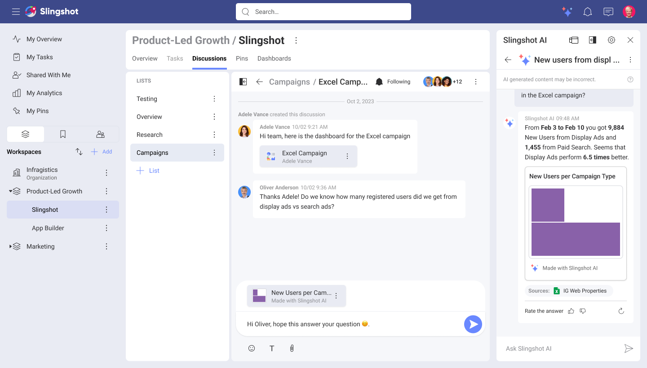Image resolution: width=647 pixels, height=368 pixels.
Task: Select the people tab in sidebar
Action: 100,134
